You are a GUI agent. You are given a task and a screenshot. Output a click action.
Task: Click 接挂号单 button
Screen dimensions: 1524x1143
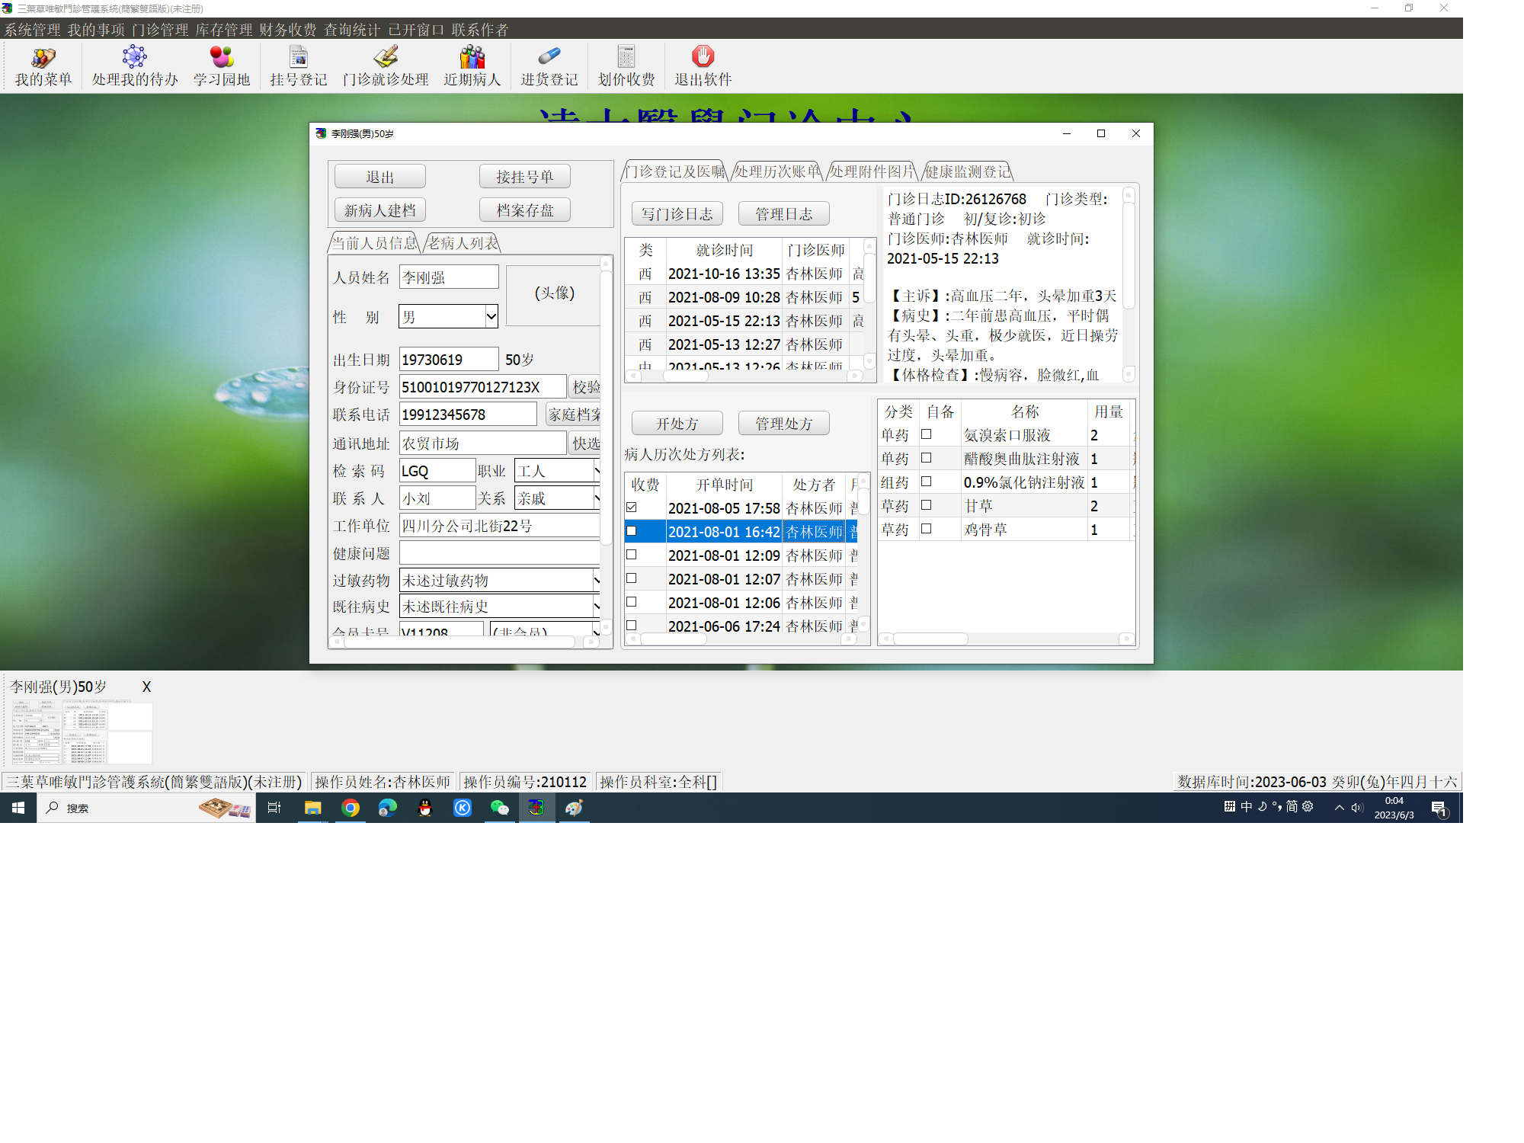[x=524, y=177]
